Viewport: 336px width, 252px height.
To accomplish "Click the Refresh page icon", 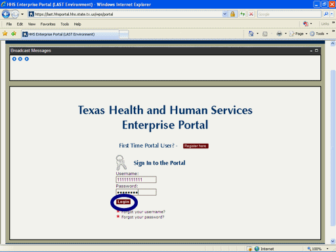I will tap(242, 14).
